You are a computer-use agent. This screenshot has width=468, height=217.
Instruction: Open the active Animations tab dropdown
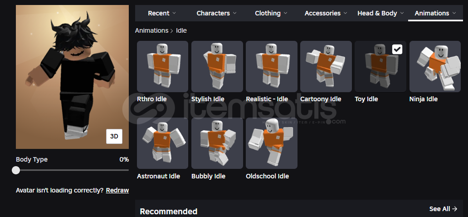[435, 13]
